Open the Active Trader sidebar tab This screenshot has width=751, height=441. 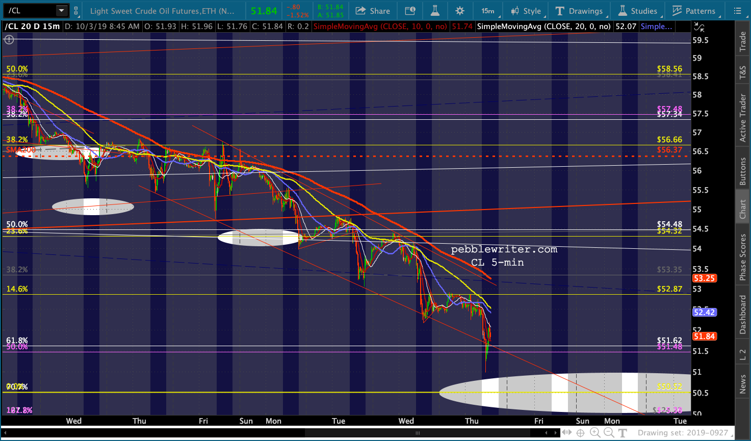[x=743, y=118]
